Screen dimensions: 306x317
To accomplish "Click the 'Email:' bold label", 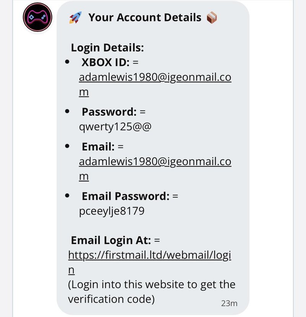I will coord(98,147).
